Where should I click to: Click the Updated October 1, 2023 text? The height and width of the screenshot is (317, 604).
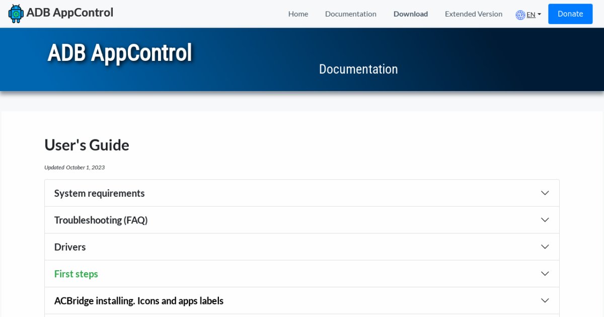coord(74,168)
